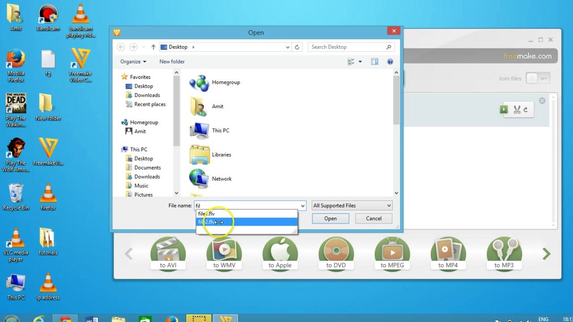The width and height of the screenshot is (573, 322).
Task: Open dialog help icon
Action: (390, 62)
